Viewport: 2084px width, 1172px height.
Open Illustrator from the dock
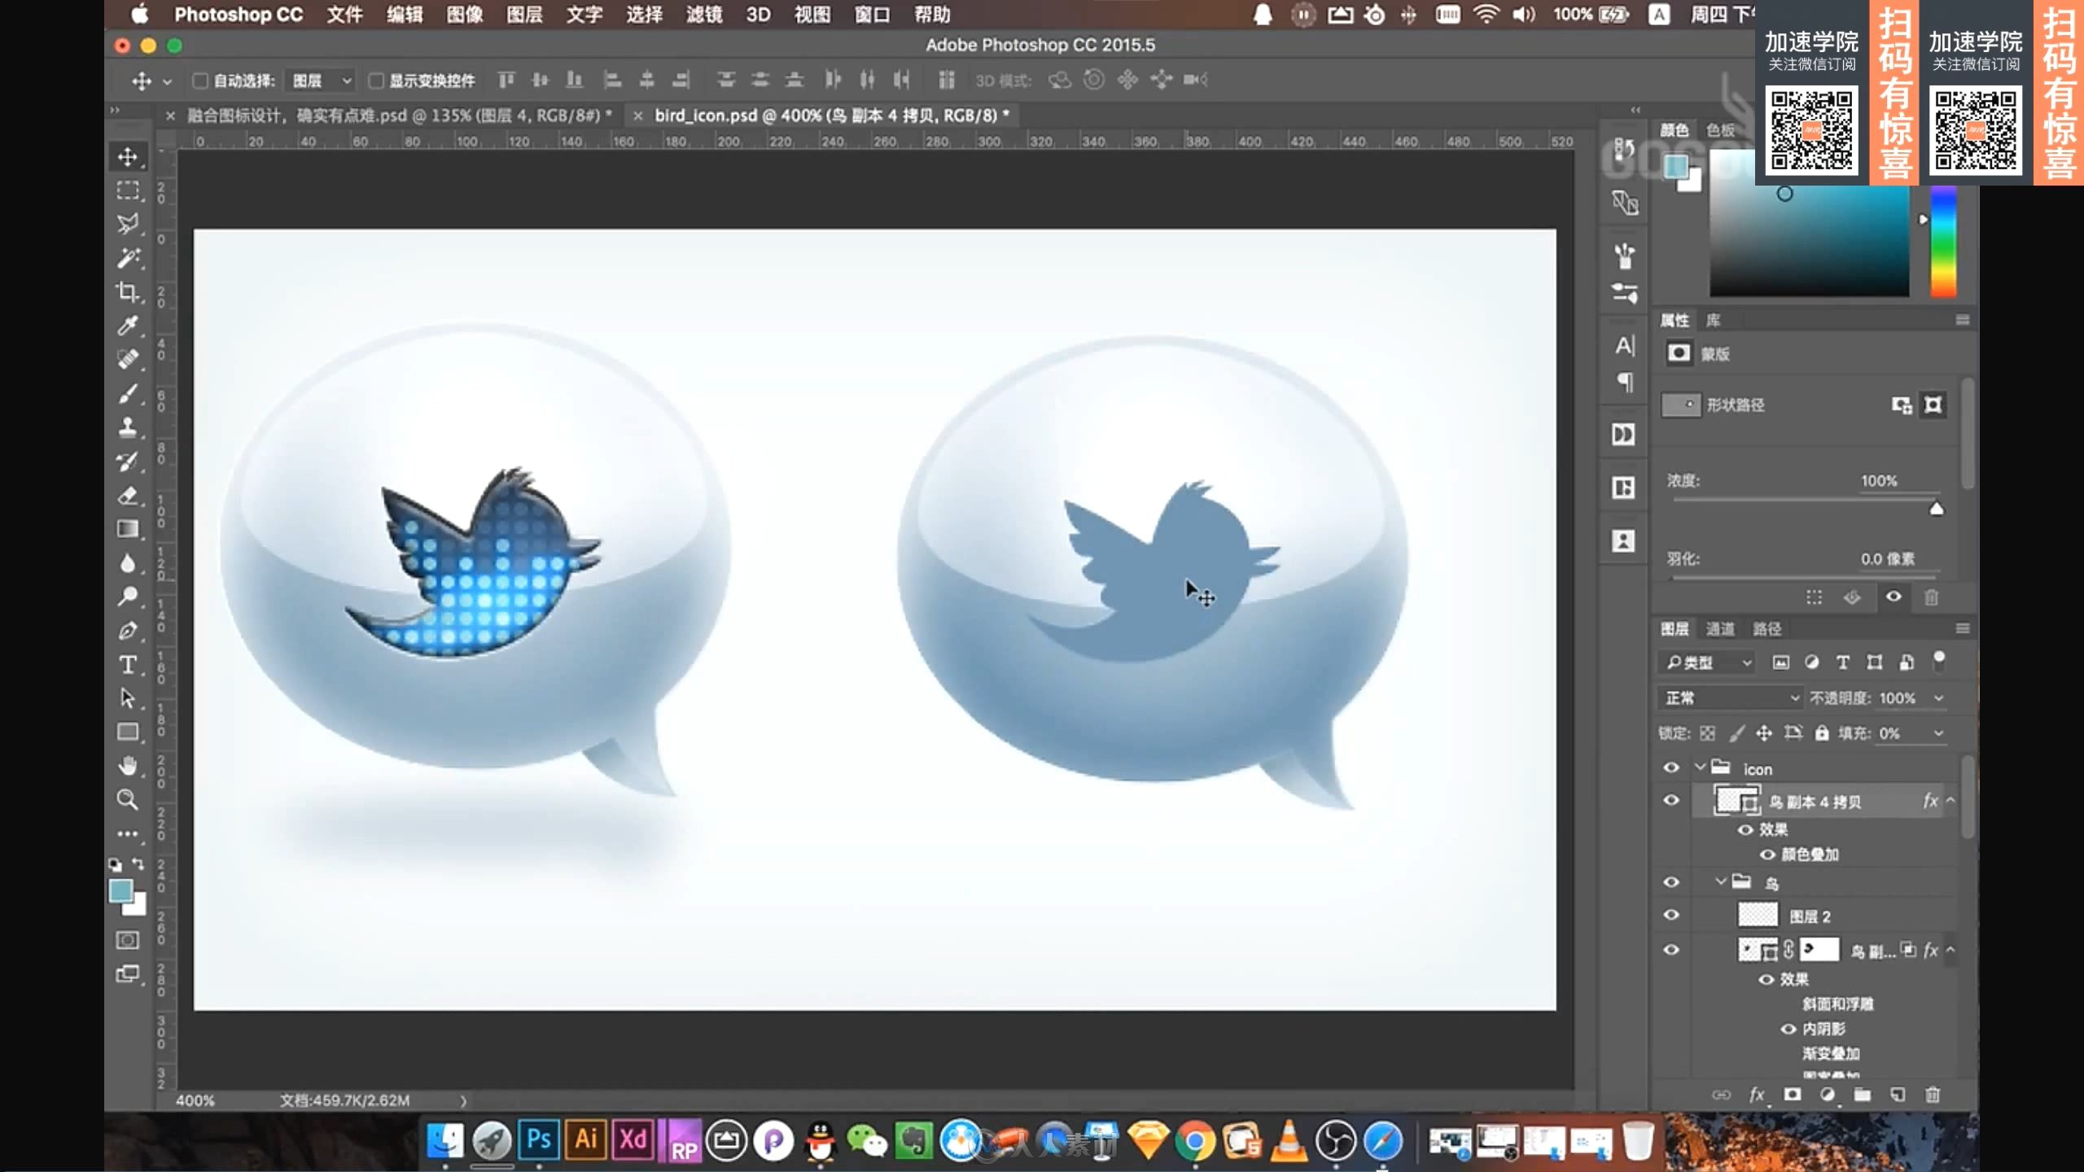click(x=585, y=1139)
